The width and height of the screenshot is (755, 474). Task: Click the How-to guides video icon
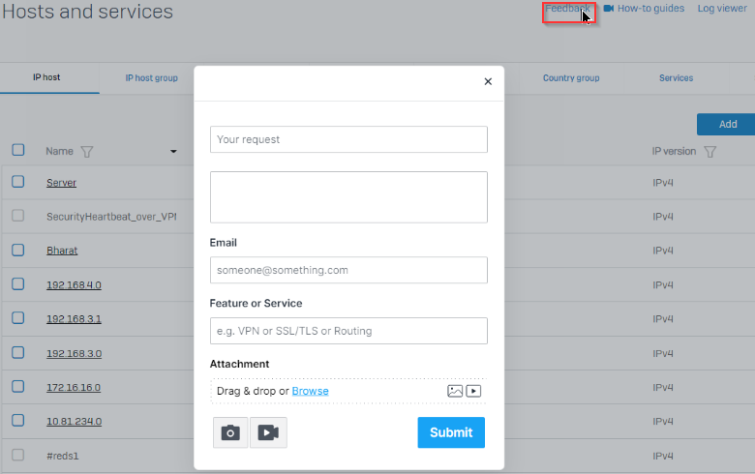[x=609, y=8]
